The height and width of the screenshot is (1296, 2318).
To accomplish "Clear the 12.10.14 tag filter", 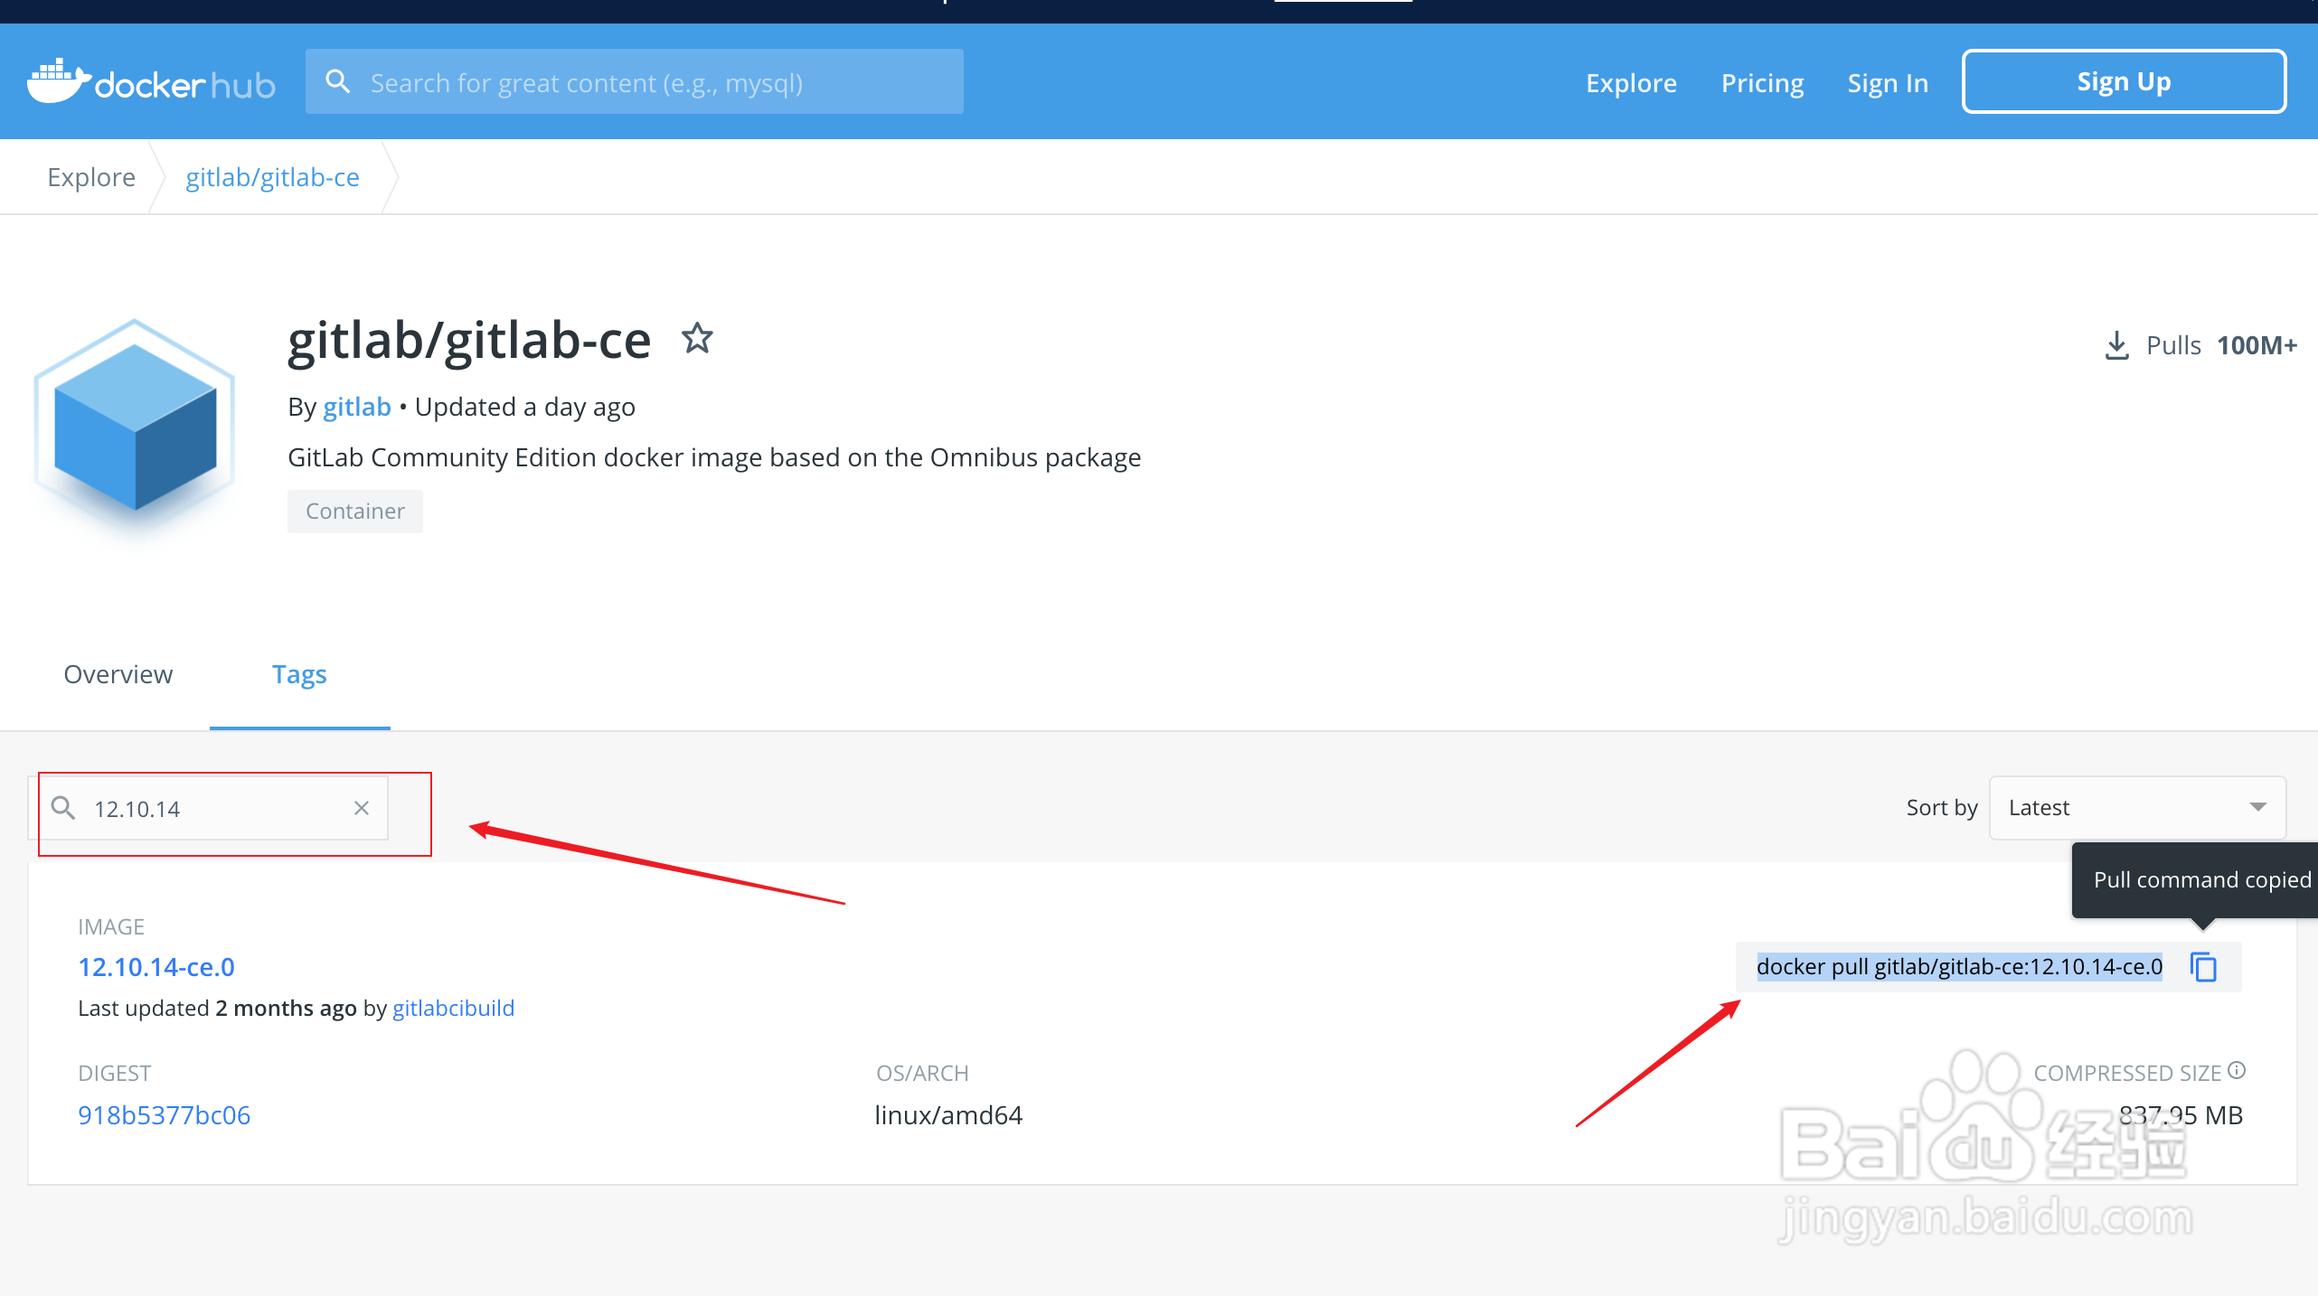I will [x=361, y=808].
